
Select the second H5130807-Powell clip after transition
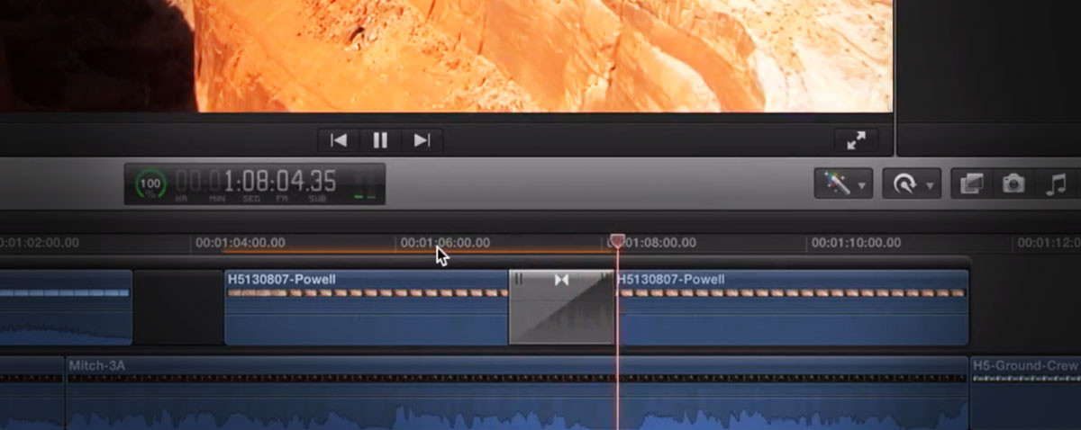(792, 307)
